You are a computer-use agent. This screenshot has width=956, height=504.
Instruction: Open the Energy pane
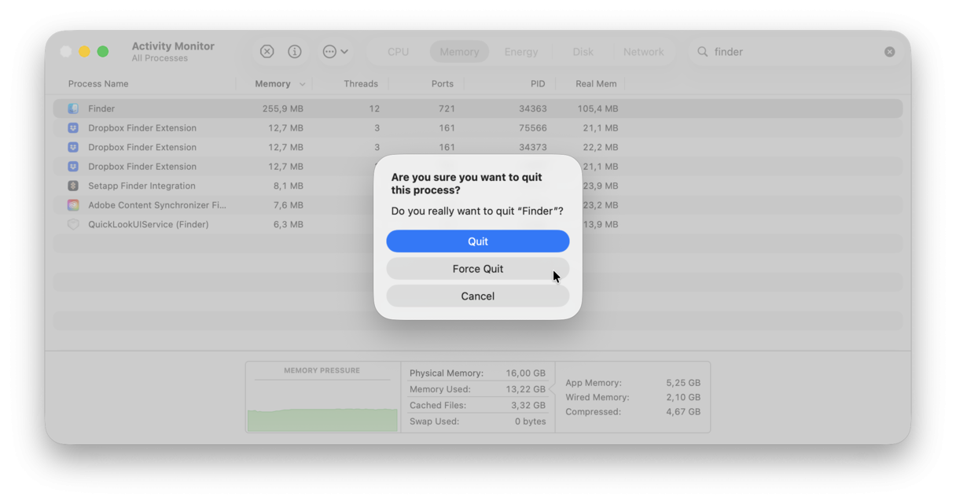pos(521,51)
